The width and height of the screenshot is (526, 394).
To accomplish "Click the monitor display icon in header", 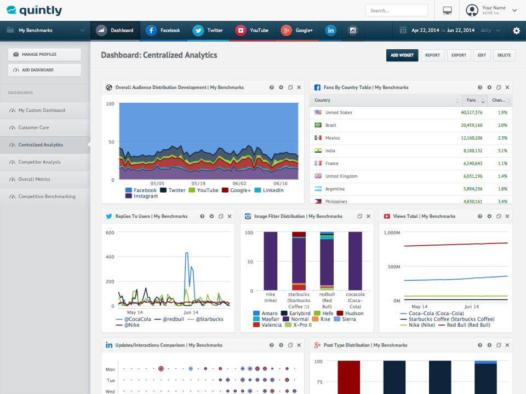I will point(447,10).
